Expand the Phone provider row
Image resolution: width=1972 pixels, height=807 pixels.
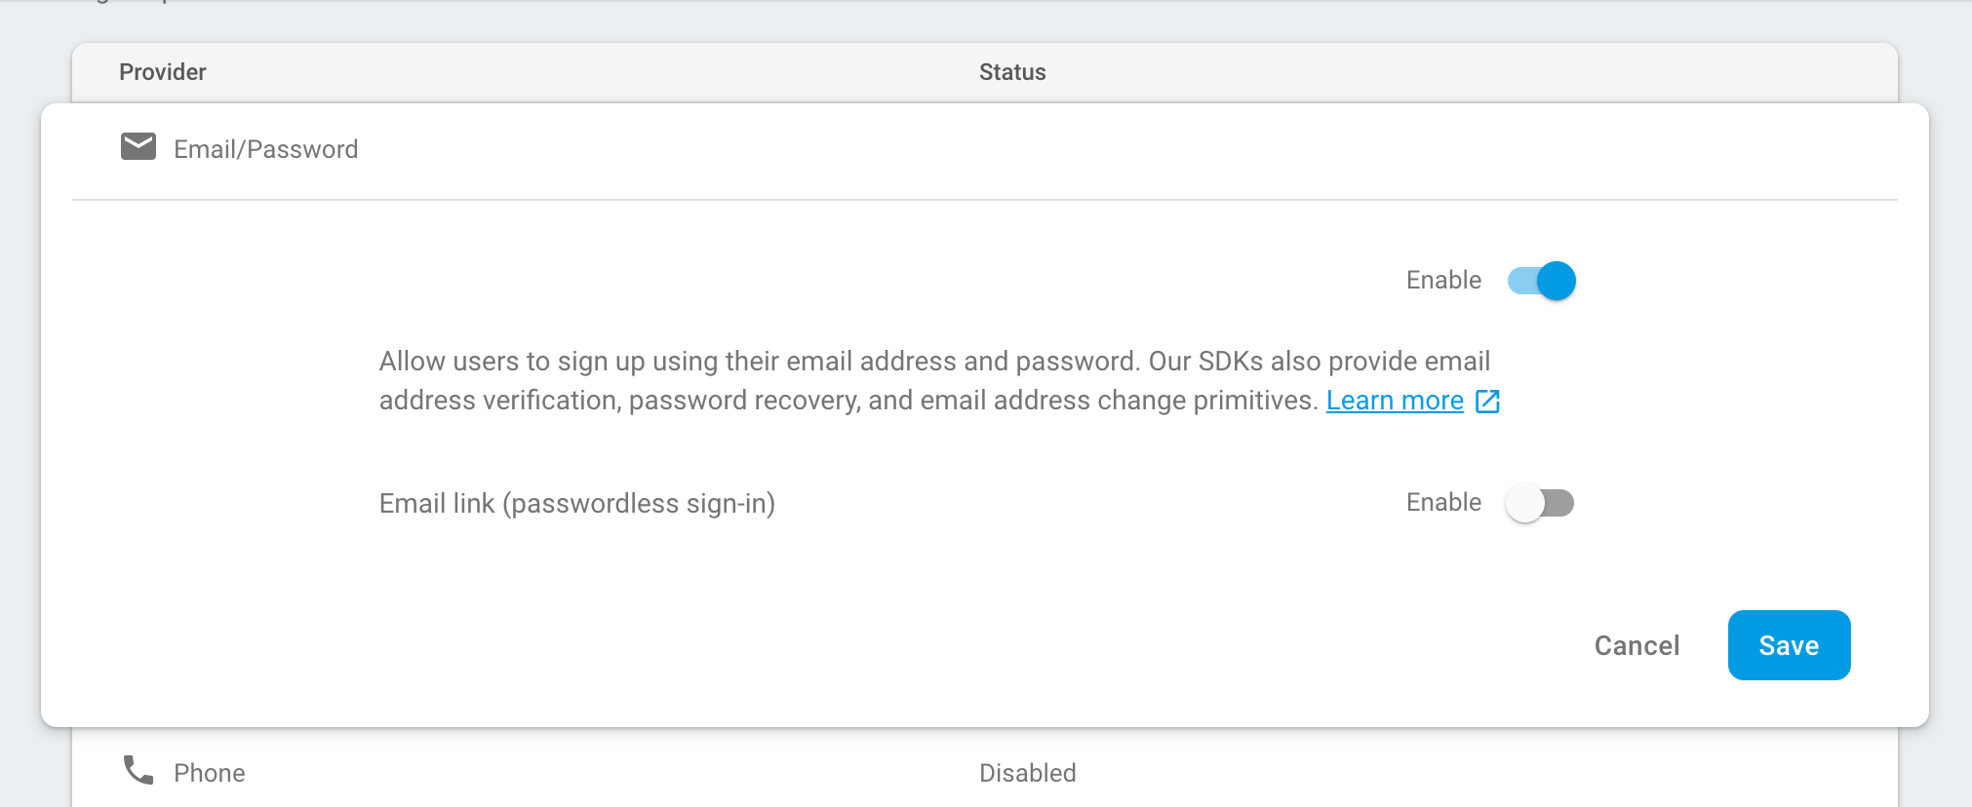click(x=210, y=773)
